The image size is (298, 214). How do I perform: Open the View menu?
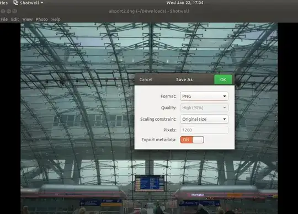click(28, 19)
